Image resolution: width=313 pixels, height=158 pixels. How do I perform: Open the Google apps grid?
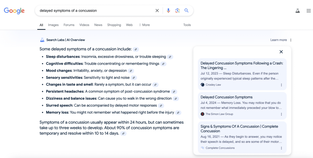[x=308, y=11]
